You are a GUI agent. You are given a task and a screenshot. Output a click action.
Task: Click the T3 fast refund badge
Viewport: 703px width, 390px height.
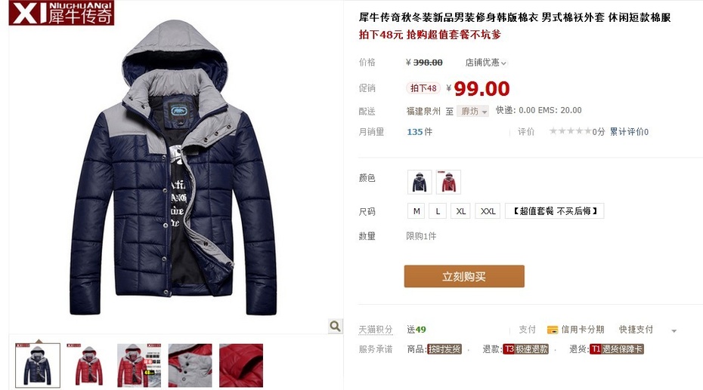click(525, 349)
